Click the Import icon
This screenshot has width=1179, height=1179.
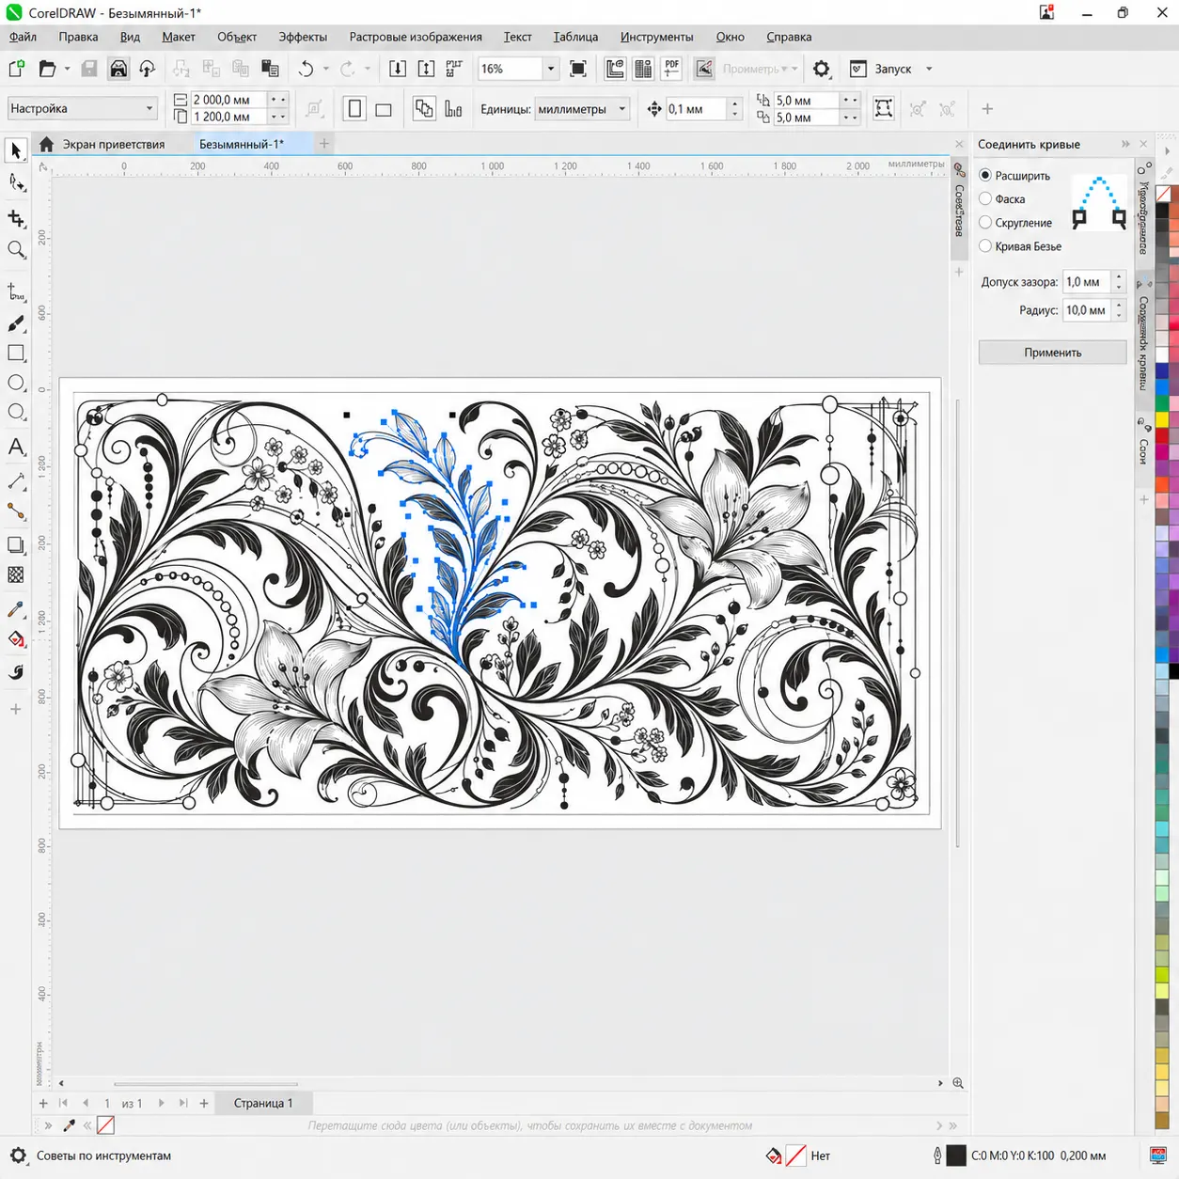(398, 69)
